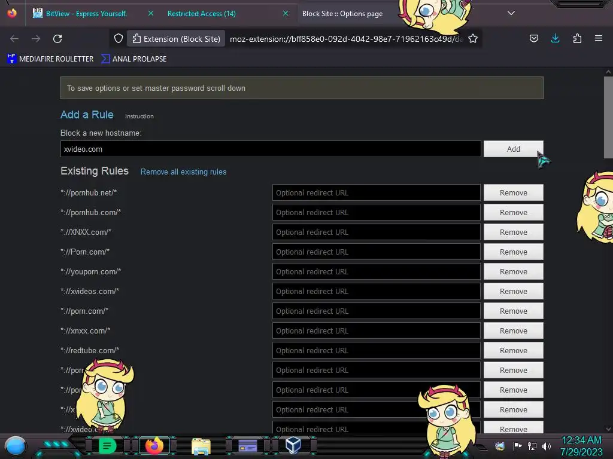Open the Pocket save icon
613x459 pixels.
pyautogui.click(x=533, y=38)
